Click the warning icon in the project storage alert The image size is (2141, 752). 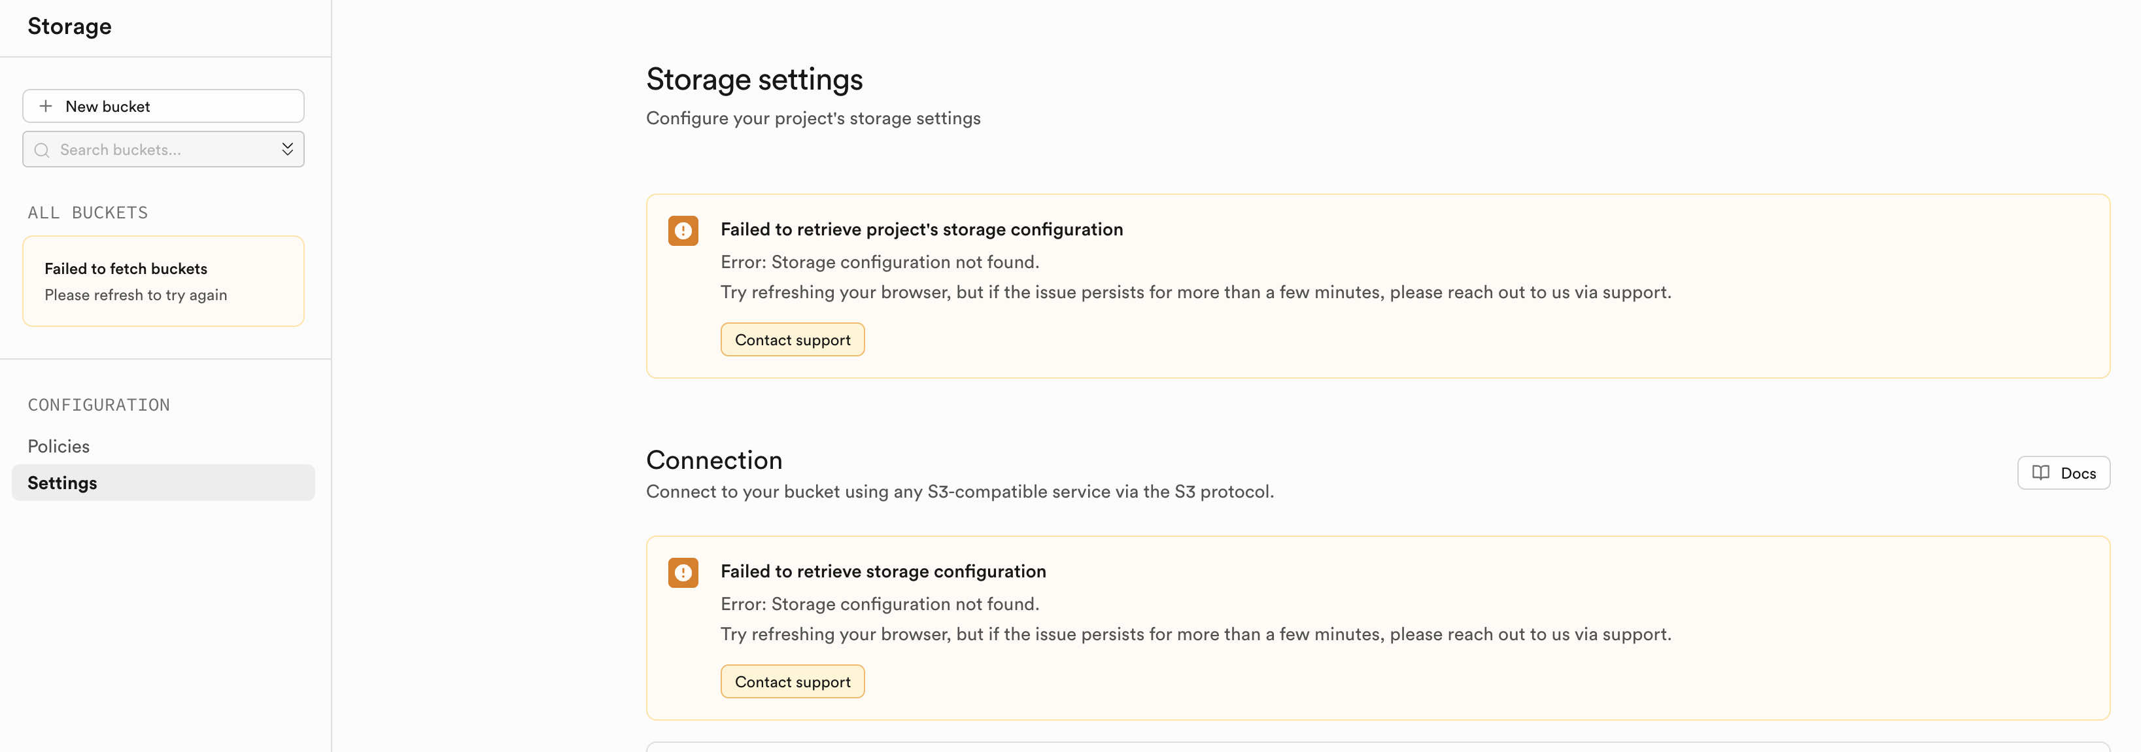(682, 231)
